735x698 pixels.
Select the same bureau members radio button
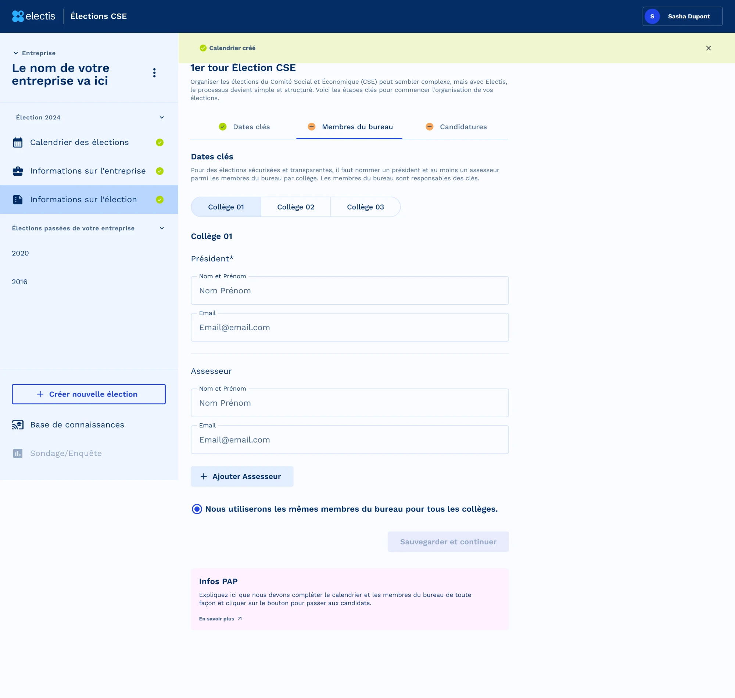coord(197,509)
